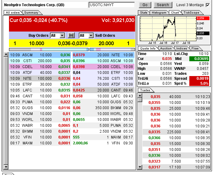Click the link icon between Buy and Sell Orders
Viewport: 220px width, 175px height.
(x=71, y=36)
